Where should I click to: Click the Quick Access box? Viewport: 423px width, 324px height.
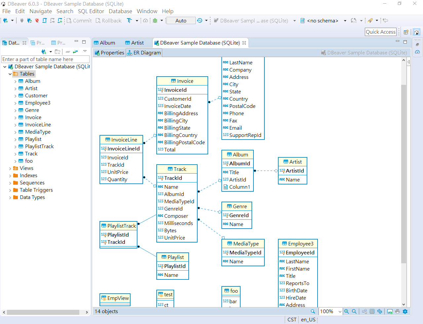coord(381,32)
